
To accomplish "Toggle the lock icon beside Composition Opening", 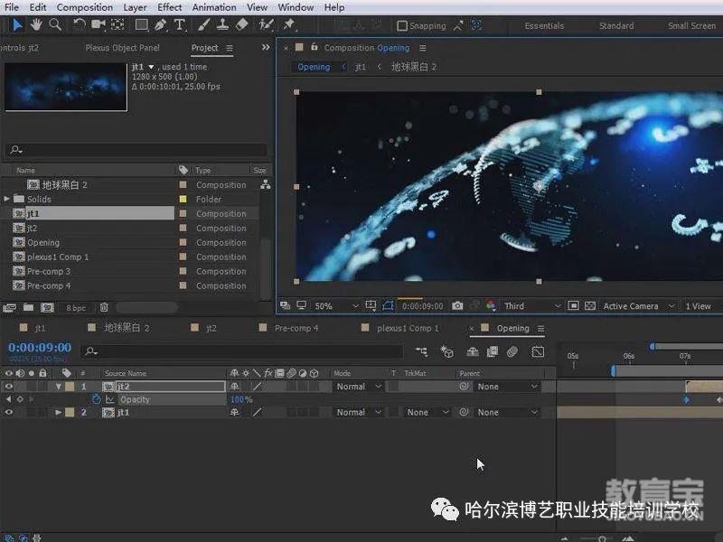I will point(314,47).
